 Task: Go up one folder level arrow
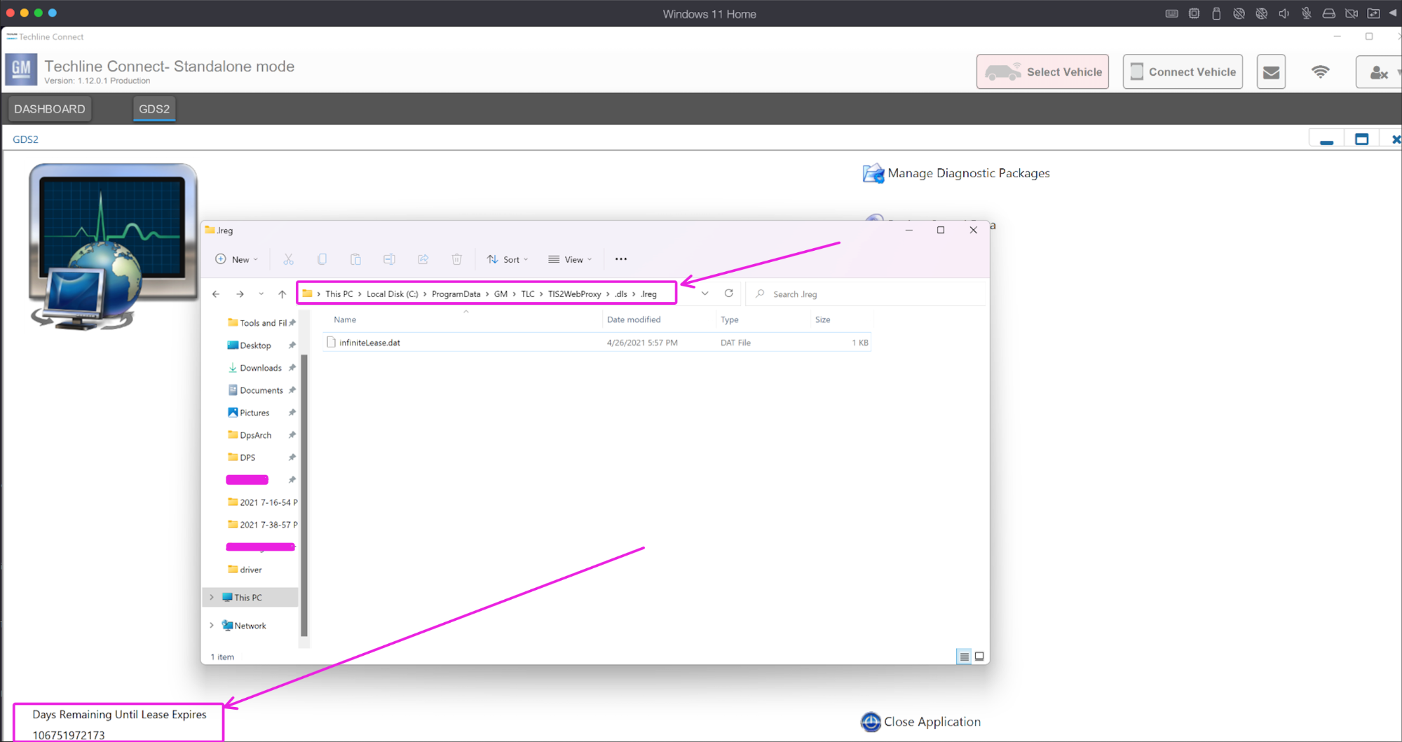[x=282, y=294]
